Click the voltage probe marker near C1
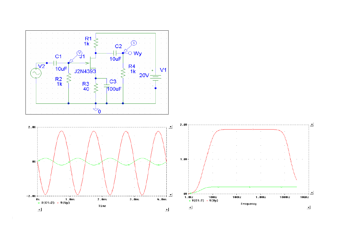This screenshot has width=339, height=240. click(79, 53)
